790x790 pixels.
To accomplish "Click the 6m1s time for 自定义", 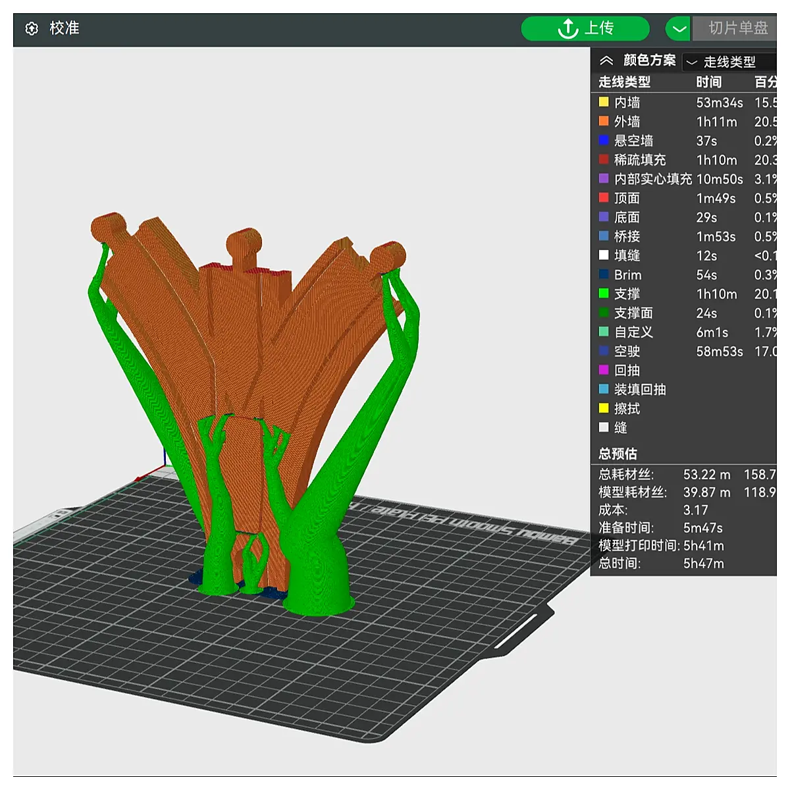I will pos(712,332).
